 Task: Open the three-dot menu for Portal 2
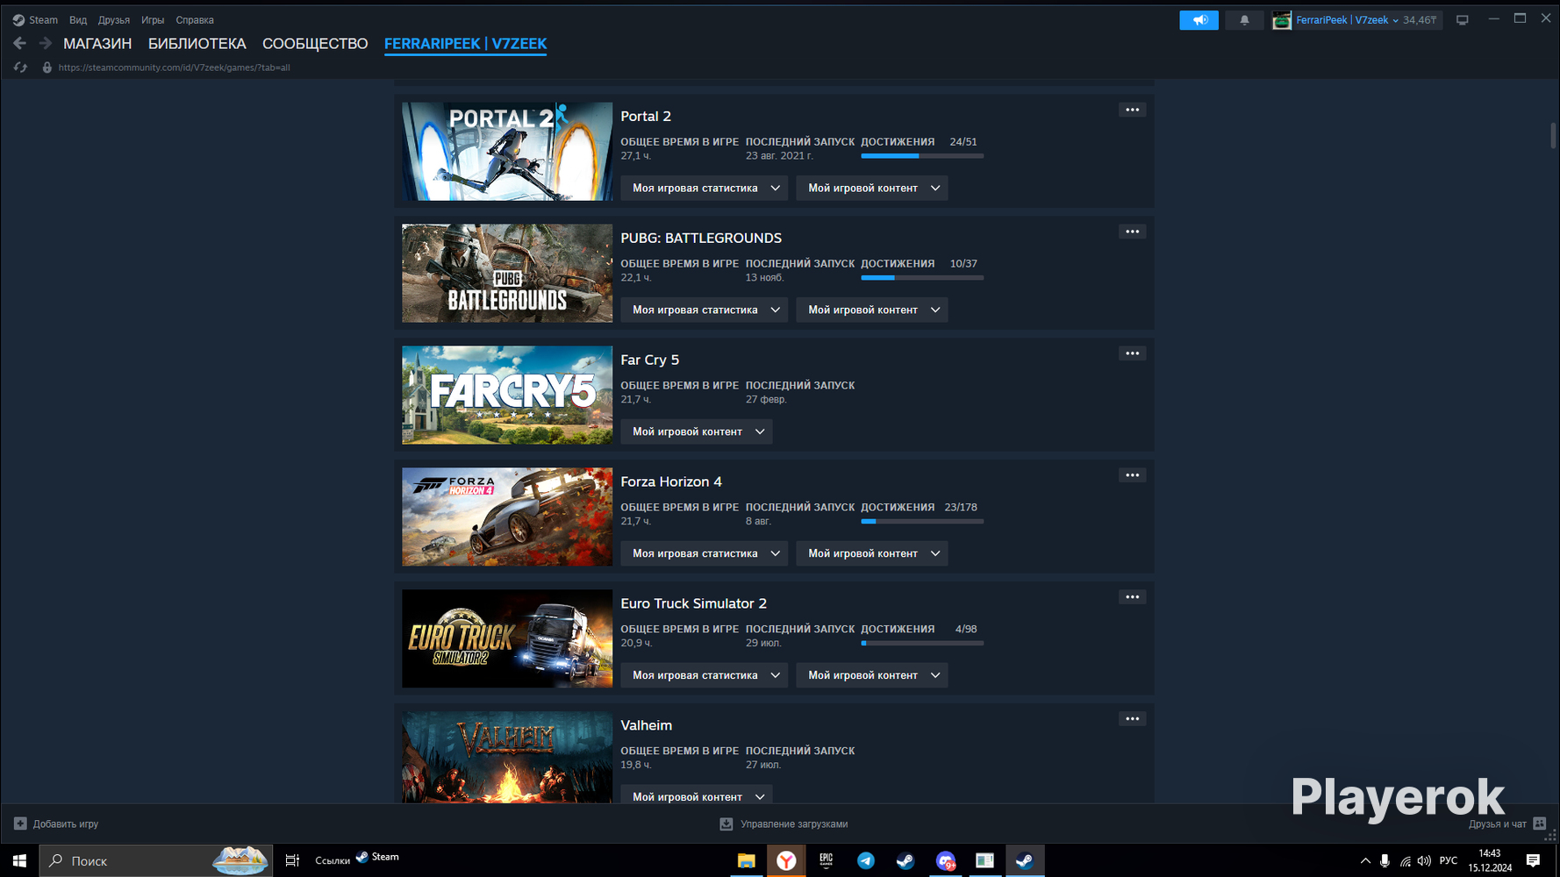(1133, 110)
